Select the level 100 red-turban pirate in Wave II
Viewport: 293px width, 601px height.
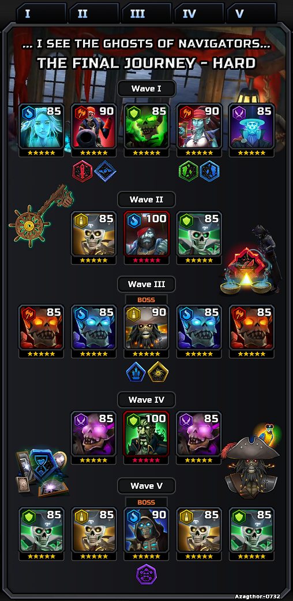pos(146,238)
